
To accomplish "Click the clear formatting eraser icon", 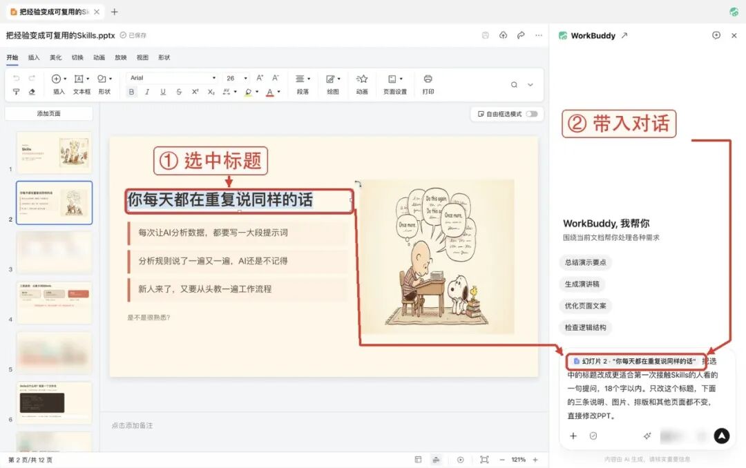I will [32, 92].
